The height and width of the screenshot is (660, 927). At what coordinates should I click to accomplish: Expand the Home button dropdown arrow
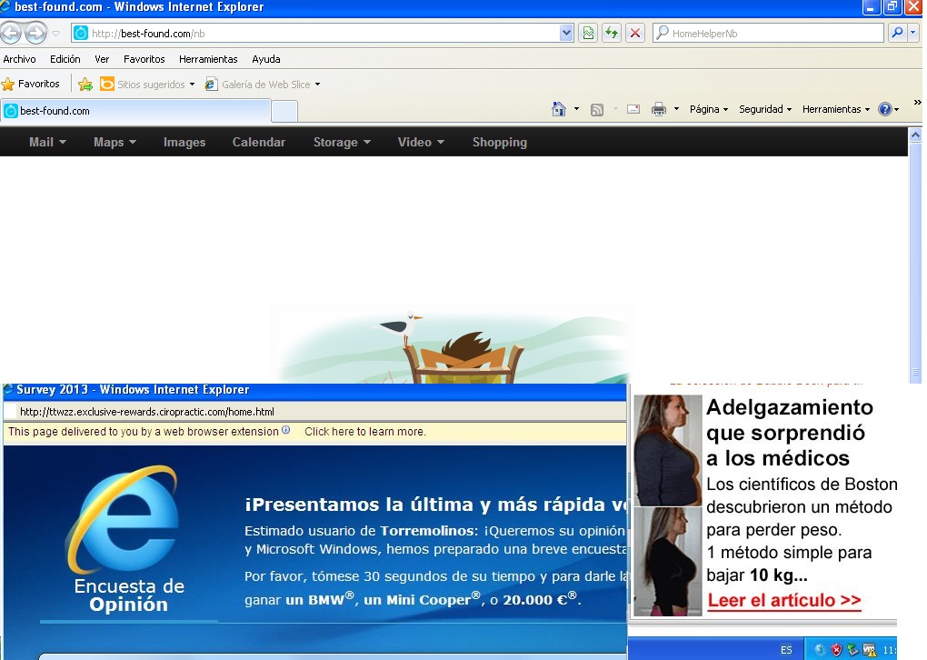point(576,109)
